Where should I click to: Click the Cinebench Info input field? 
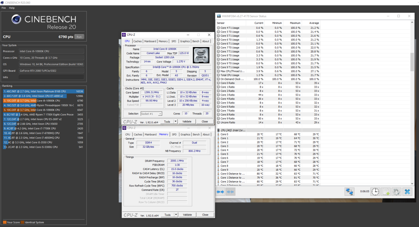tap(52, 77)
